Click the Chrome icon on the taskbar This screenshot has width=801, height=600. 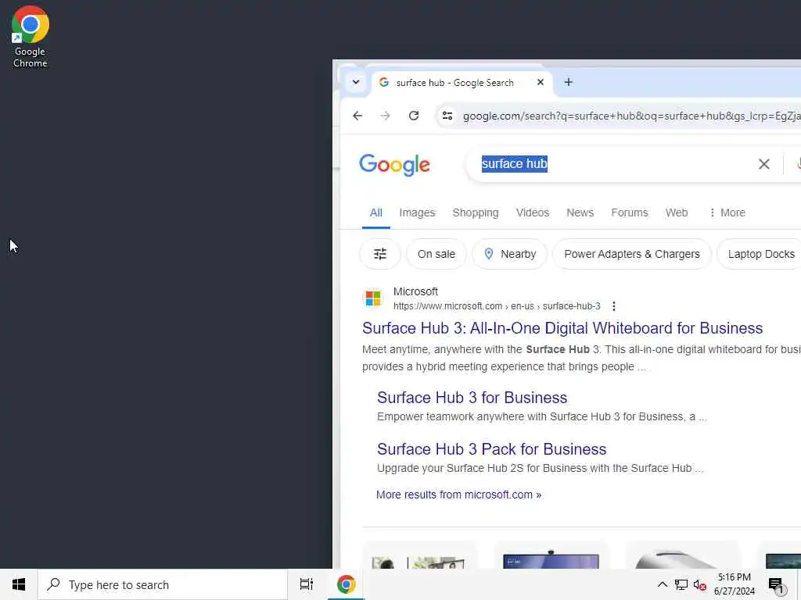click(x=346, y=584)
